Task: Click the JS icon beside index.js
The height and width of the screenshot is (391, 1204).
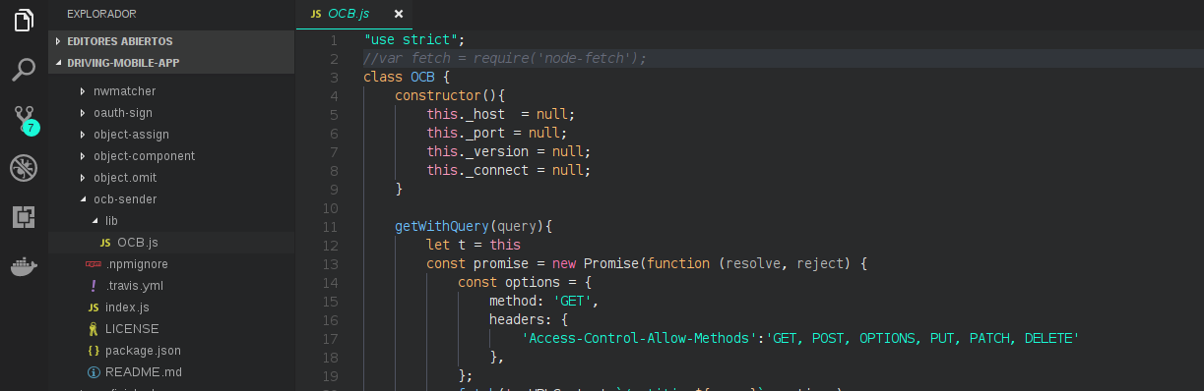Action: [94, 307]
